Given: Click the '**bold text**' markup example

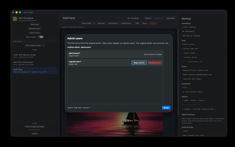Looking at the screenshot, I should click(x=188, y=44).
